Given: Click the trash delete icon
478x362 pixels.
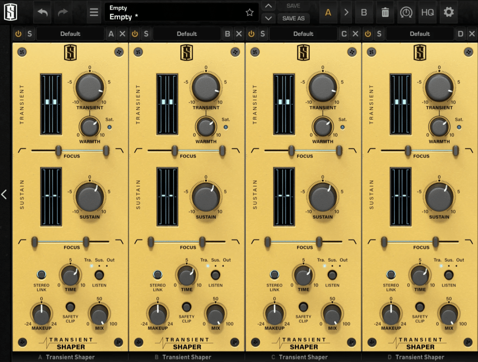Looking at the screenshot, I should (385, 12).
